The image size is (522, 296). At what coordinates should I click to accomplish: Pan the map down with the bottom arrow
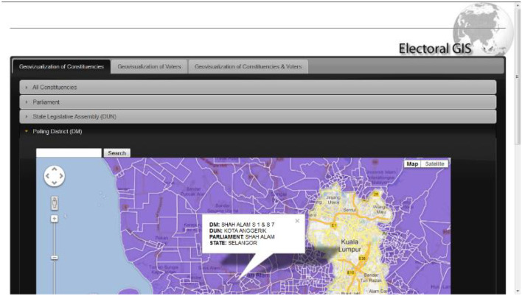(x=55, y=183)
